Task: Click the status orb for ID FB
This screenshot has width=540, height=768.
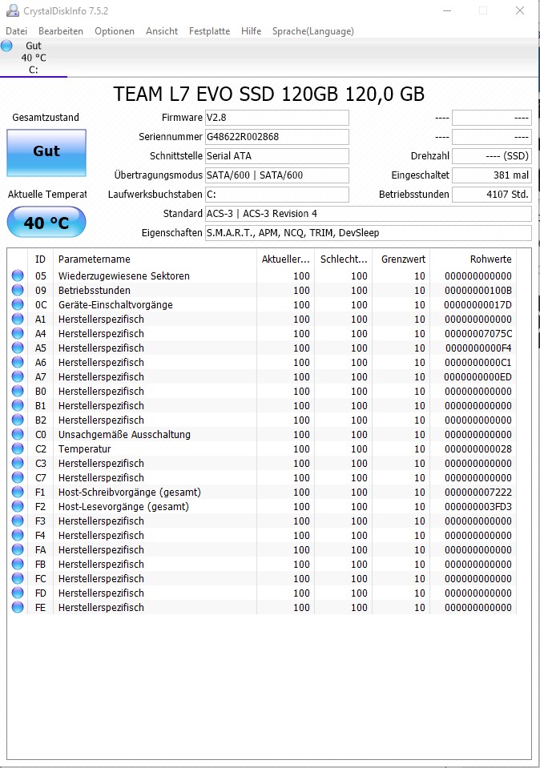Action: tap(18, 565)
